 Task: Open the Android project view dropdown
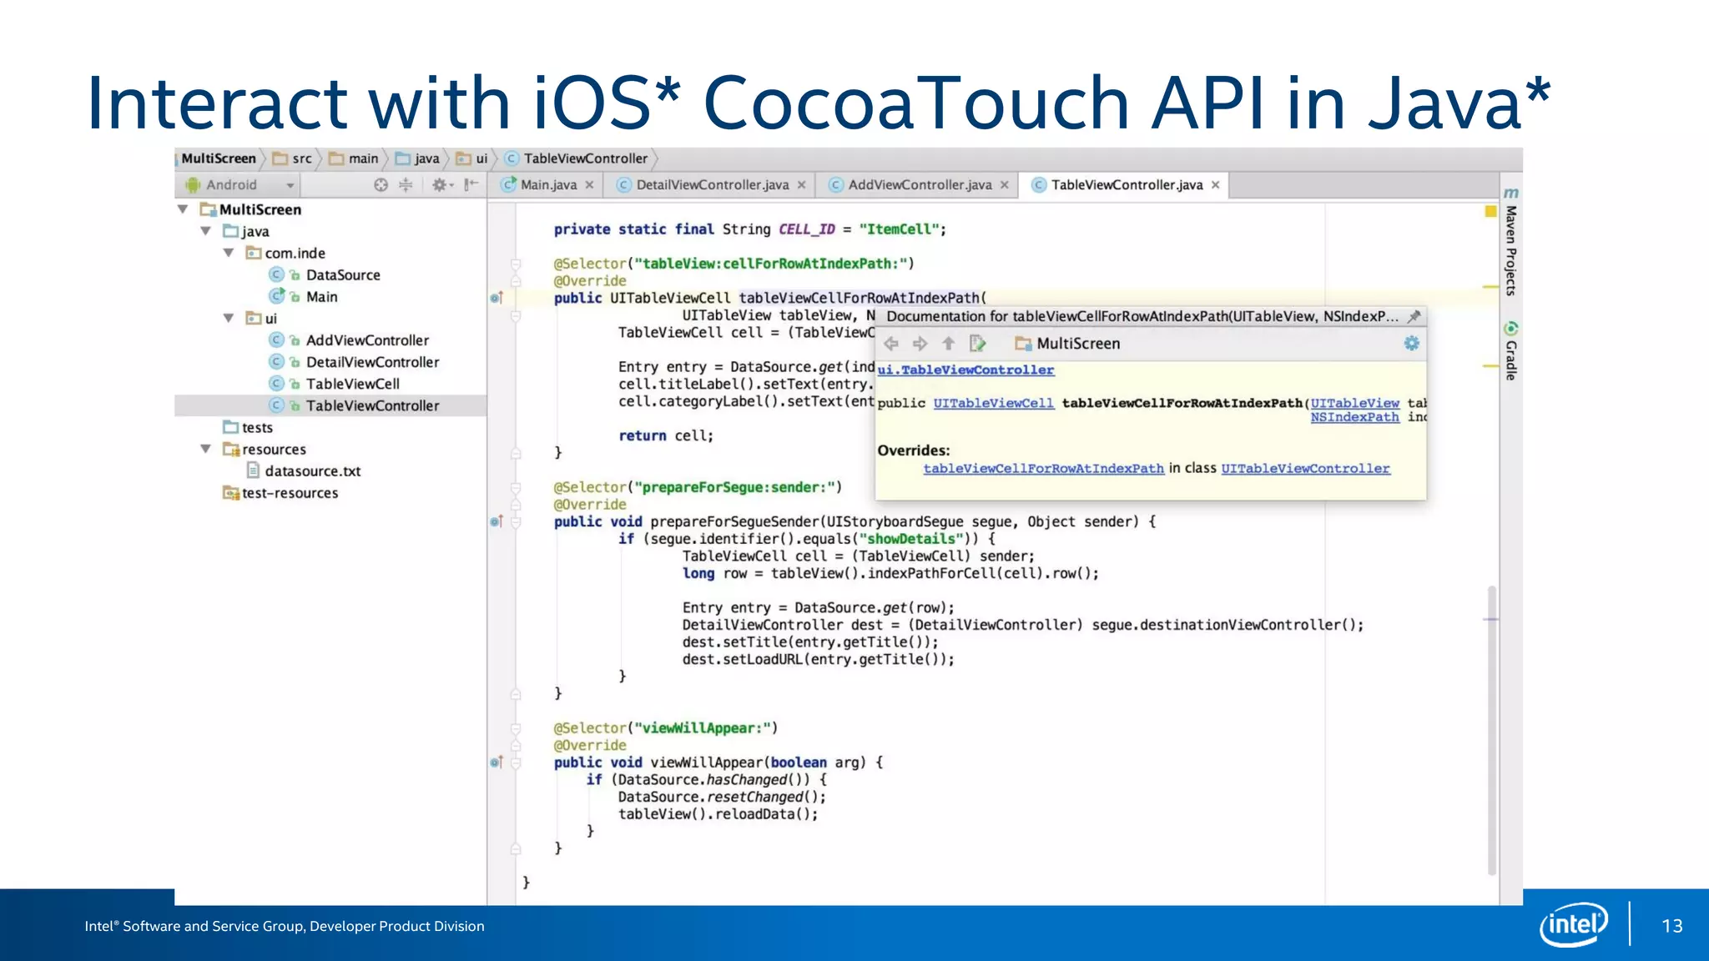pyautogui.click(x=239, y=185)
